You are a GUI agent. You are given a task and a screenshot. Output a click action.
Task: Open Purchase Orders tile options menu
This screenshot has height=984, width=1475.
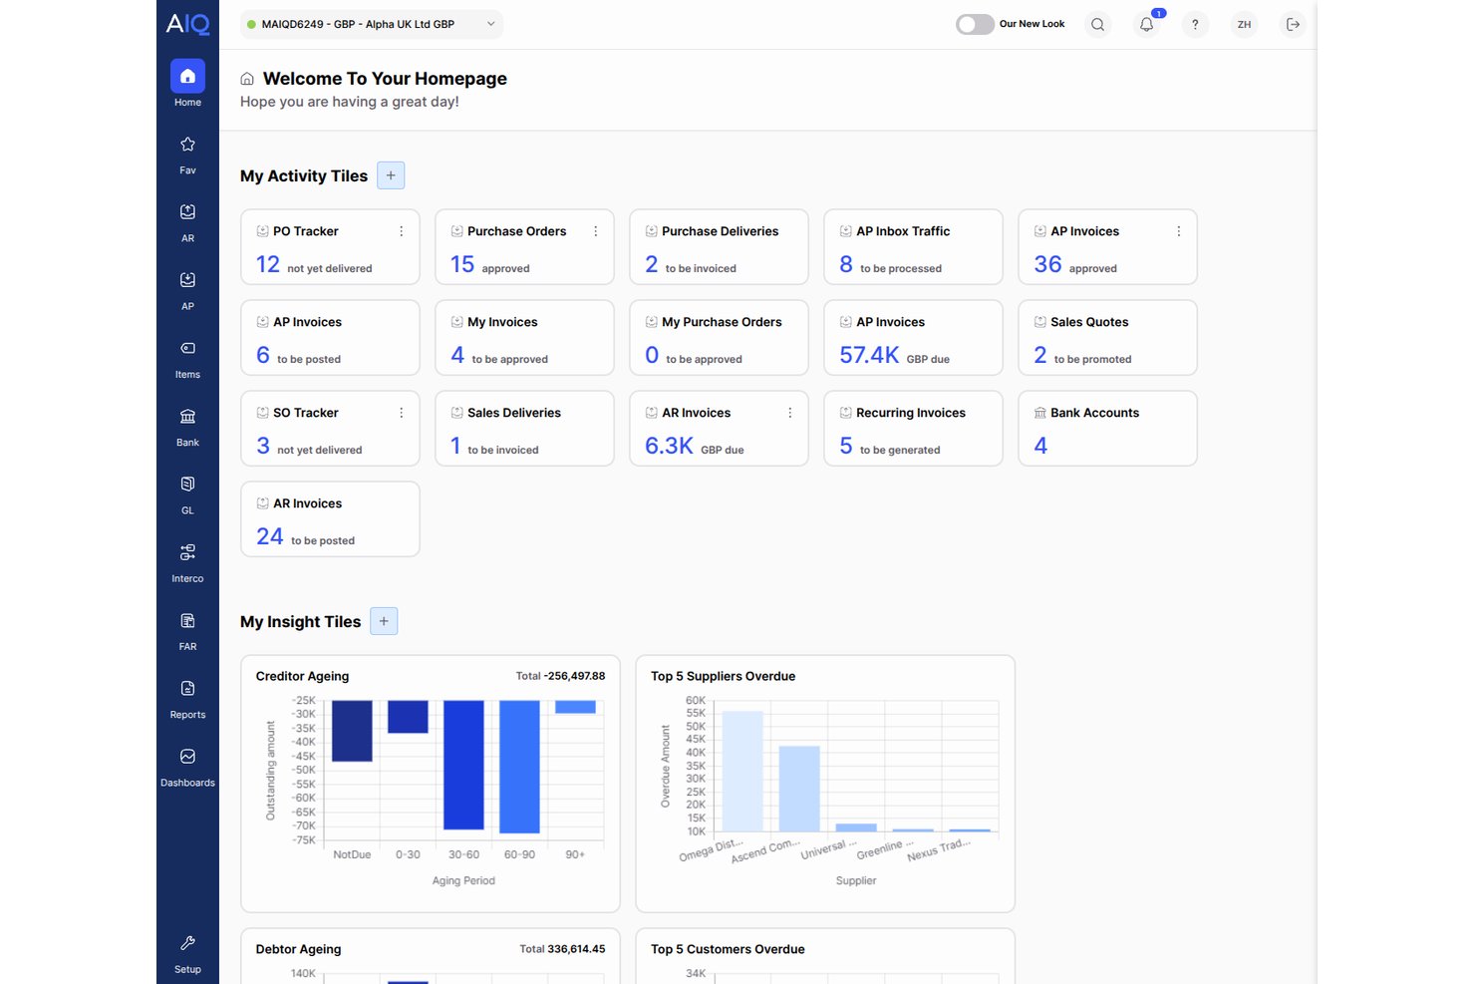(x=596, y=231)
